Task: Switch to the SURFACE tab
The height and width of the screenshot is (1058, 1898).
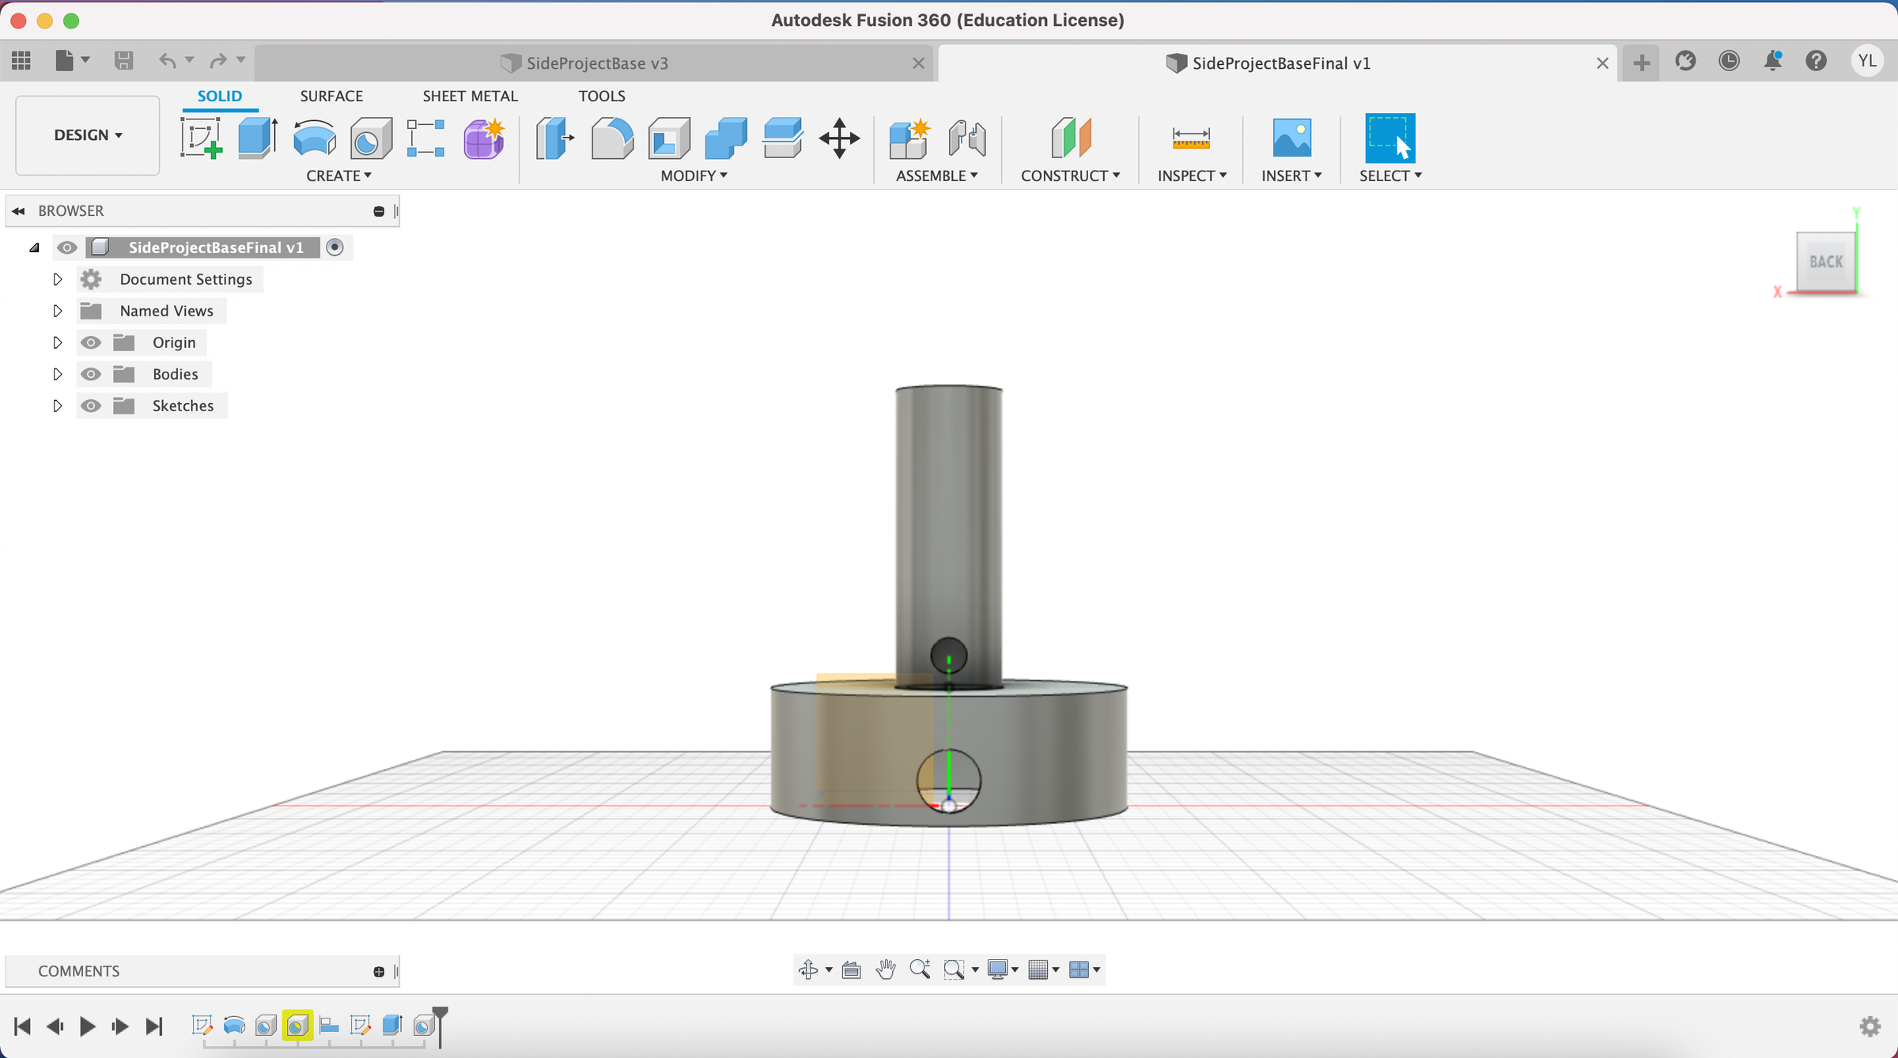Action: point(331,96)
